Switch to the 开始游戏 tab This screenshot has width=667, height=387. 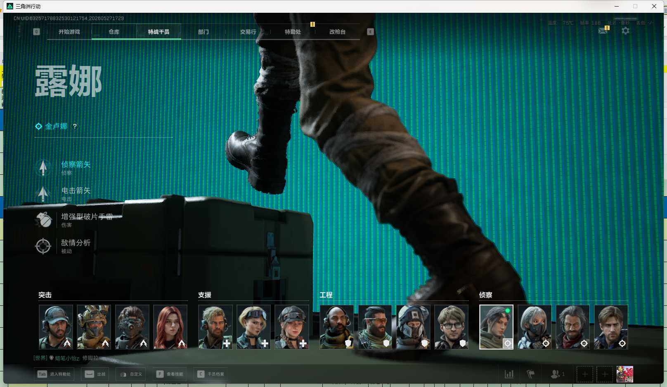point(69,32)
